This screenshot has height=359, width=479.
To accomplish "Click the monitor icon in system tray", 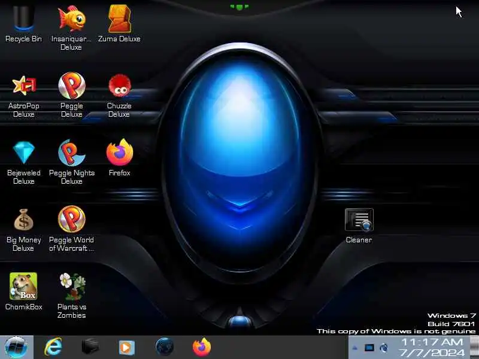I will click(369, 348).
